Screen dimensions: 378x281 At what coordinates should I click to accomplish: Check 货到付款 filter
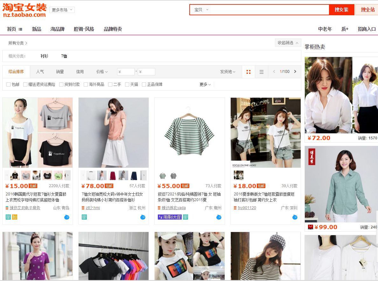[x=61, y=84]
